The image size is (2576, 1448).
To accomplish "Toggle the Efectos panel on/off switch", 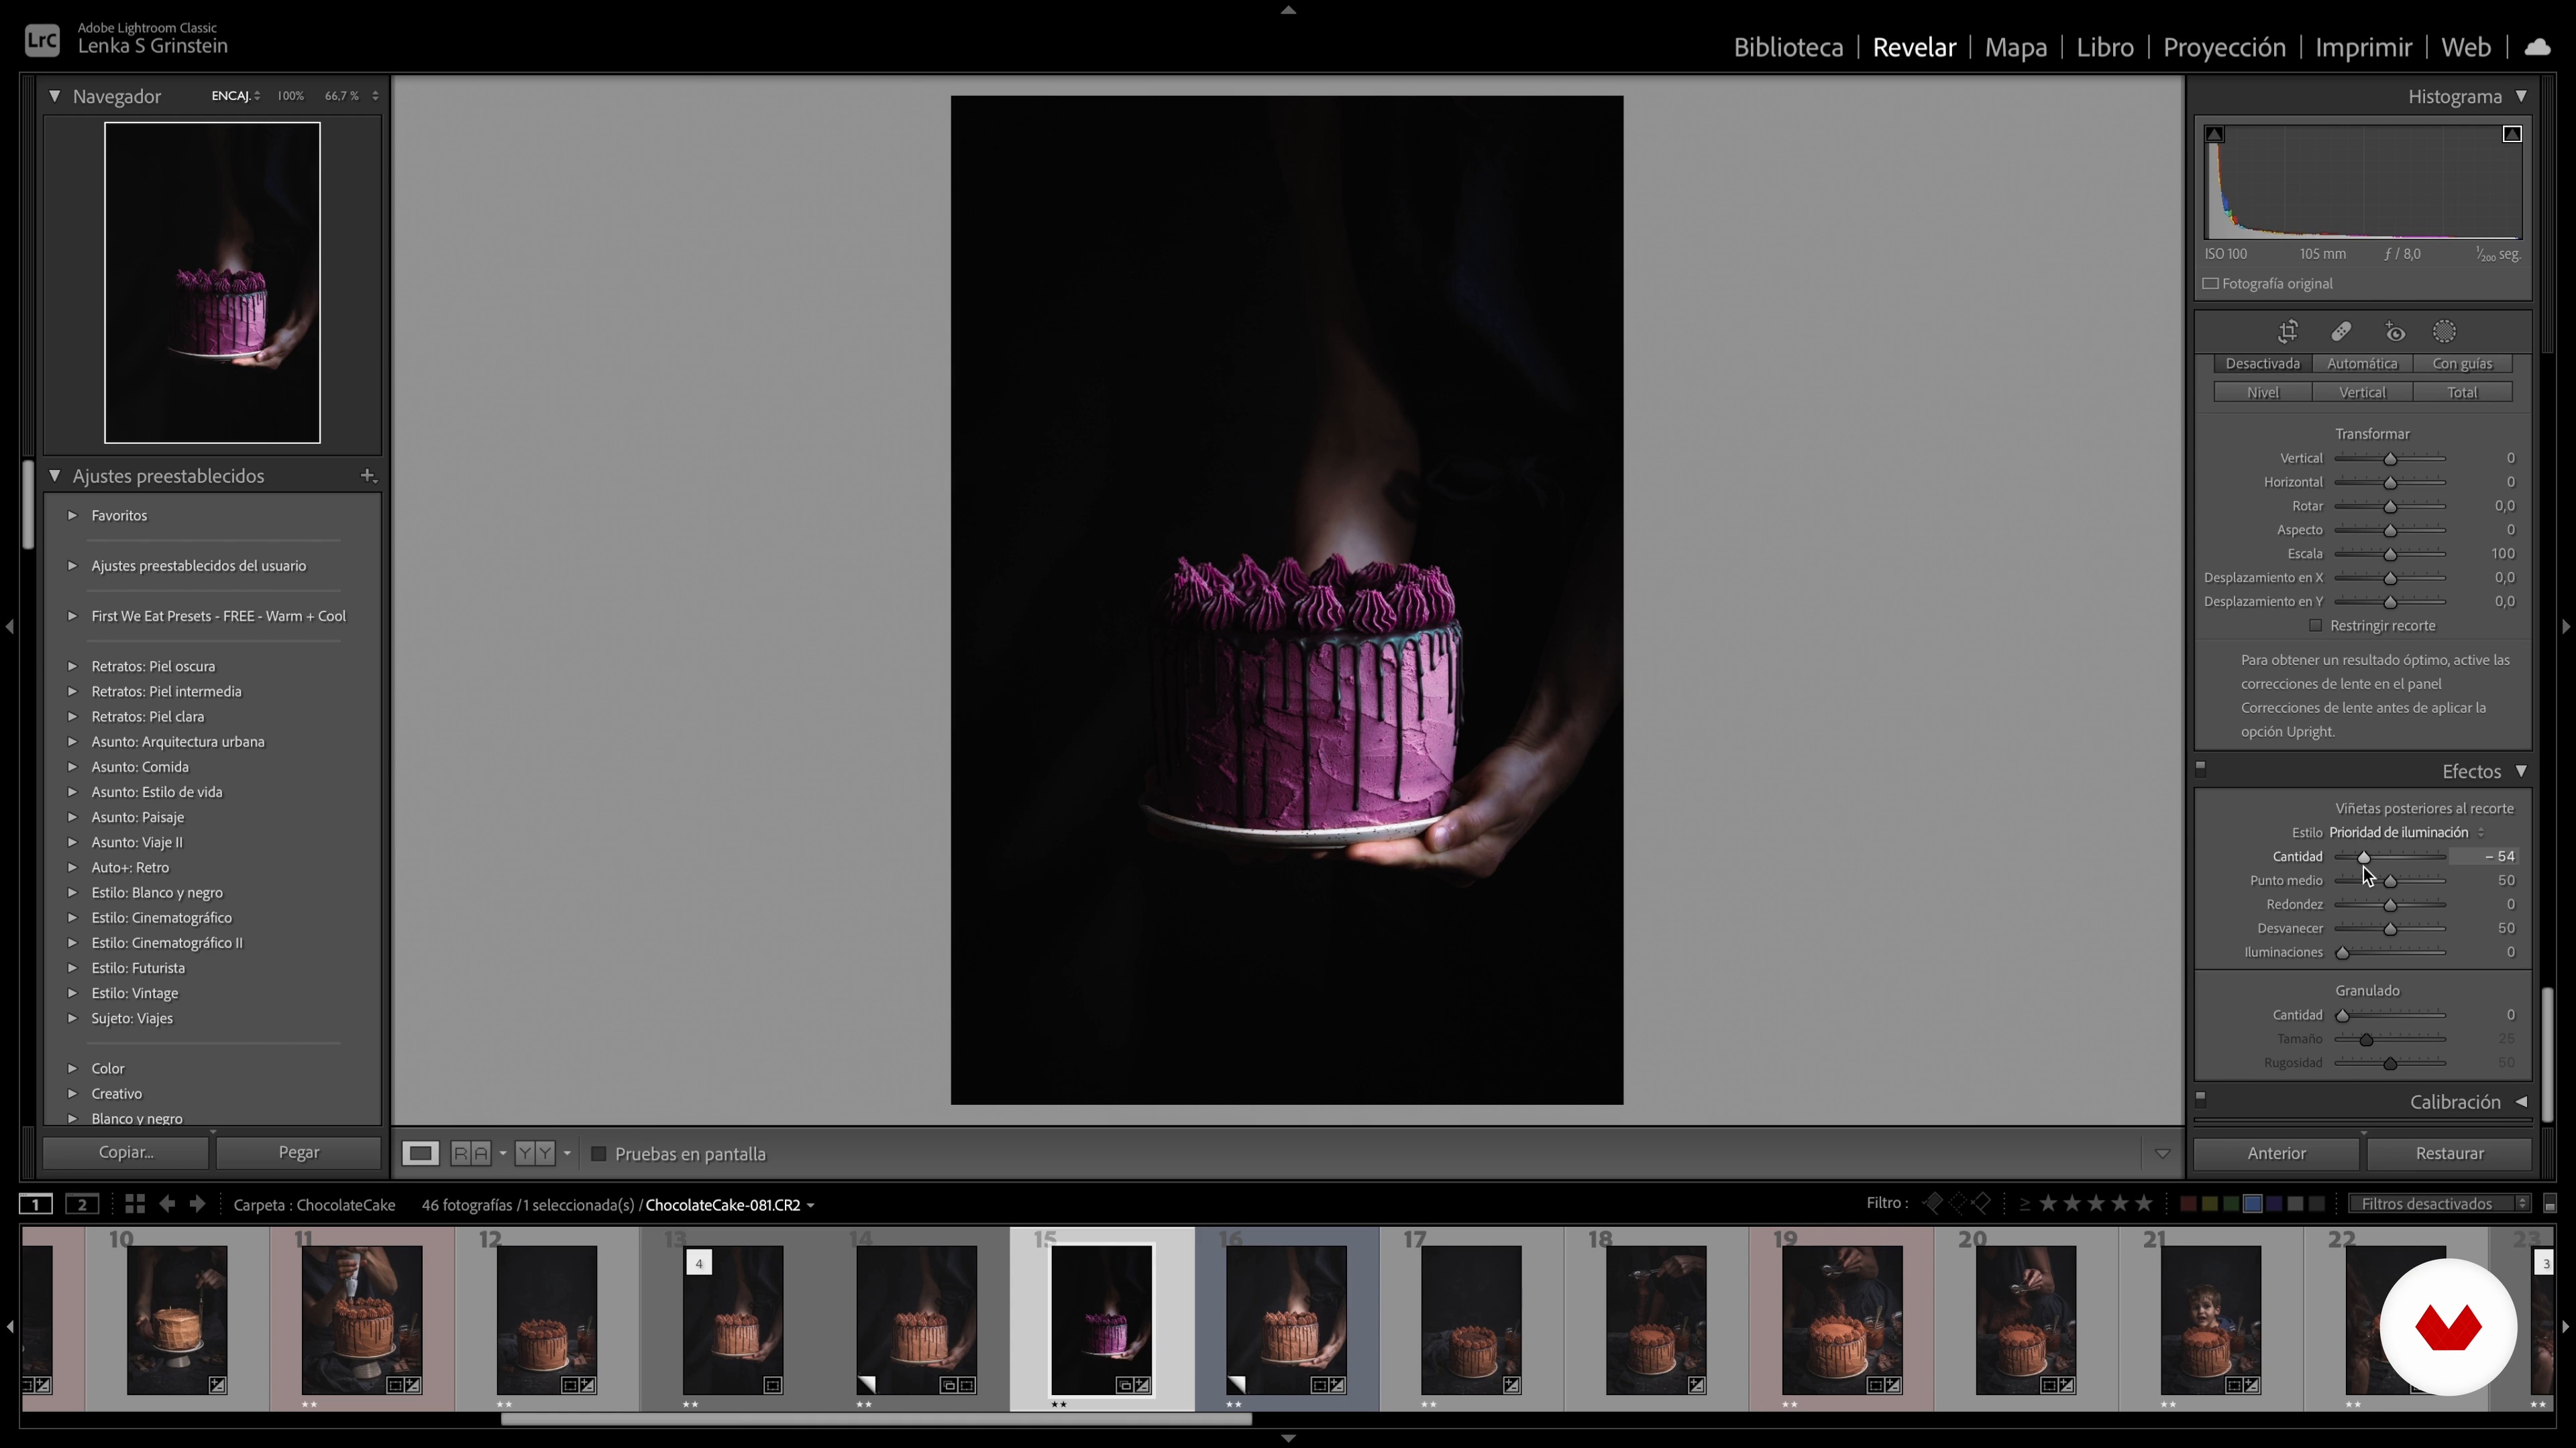I will click(2201, 770).
